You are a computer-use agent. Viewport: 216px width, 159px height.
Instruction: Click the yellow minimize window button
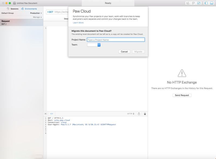(6, 3)
